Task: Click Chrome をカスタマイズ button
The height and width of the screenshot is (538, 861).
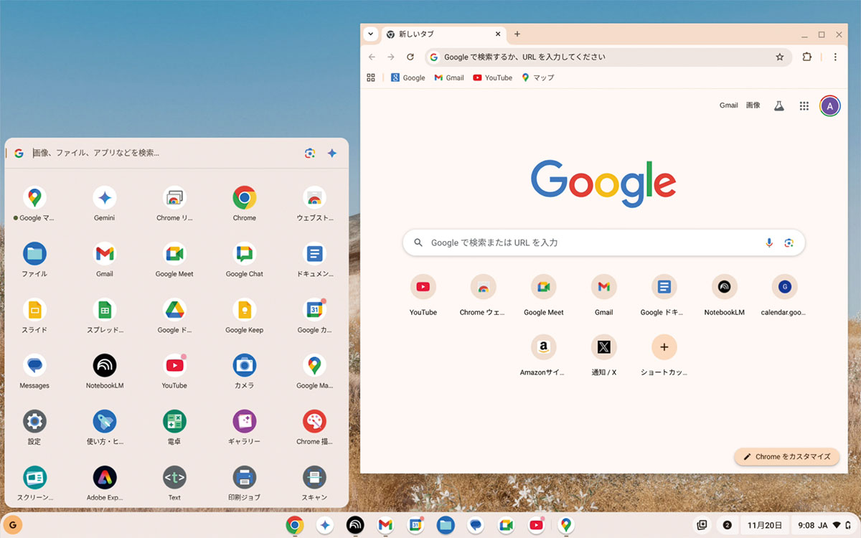Action: pyautogui.click(x=786, y=456)
